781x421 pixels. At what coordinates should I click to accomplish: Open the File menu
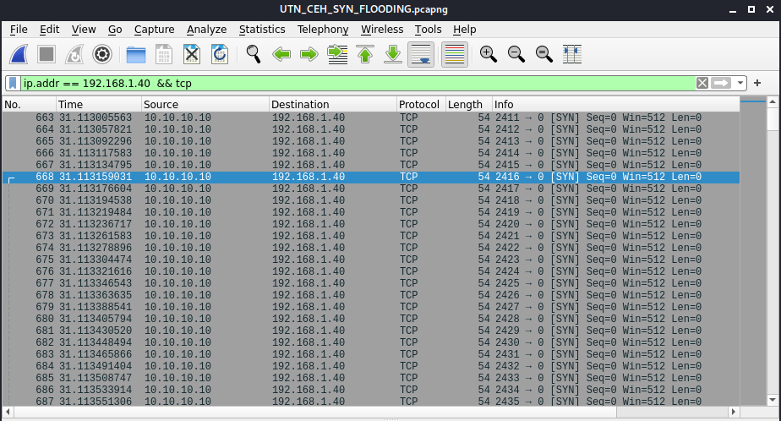pos(19,30)
